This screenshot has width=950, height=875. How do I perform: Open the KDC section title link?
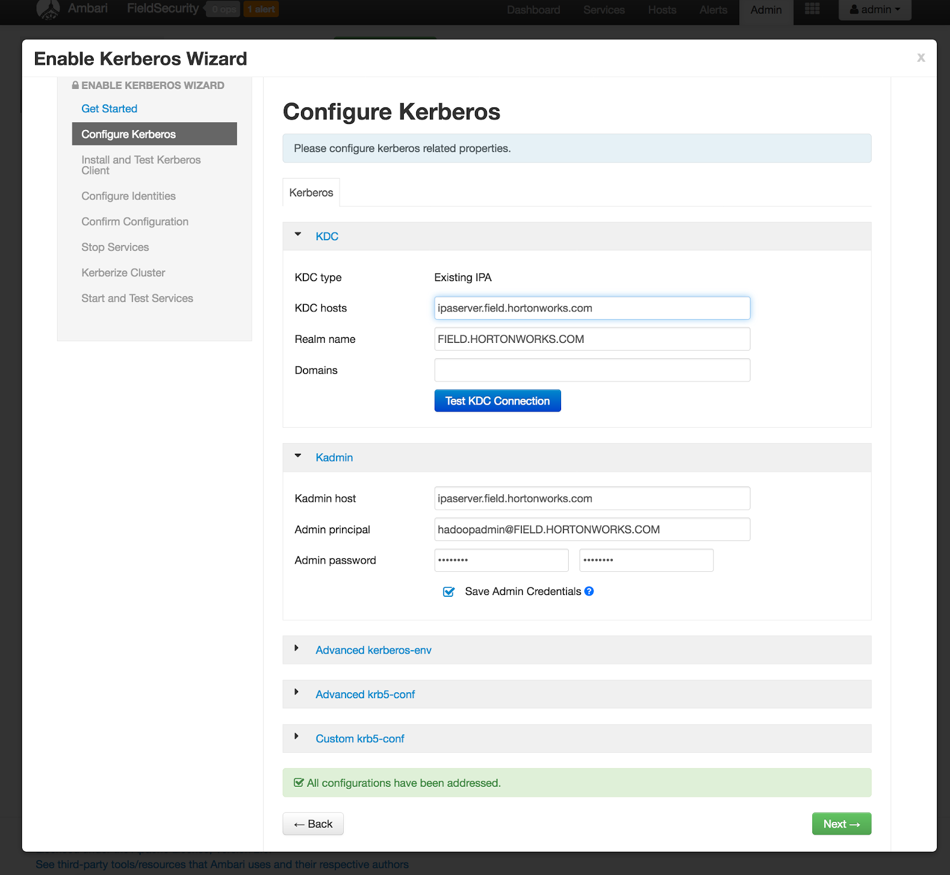(x=327, y=236)
